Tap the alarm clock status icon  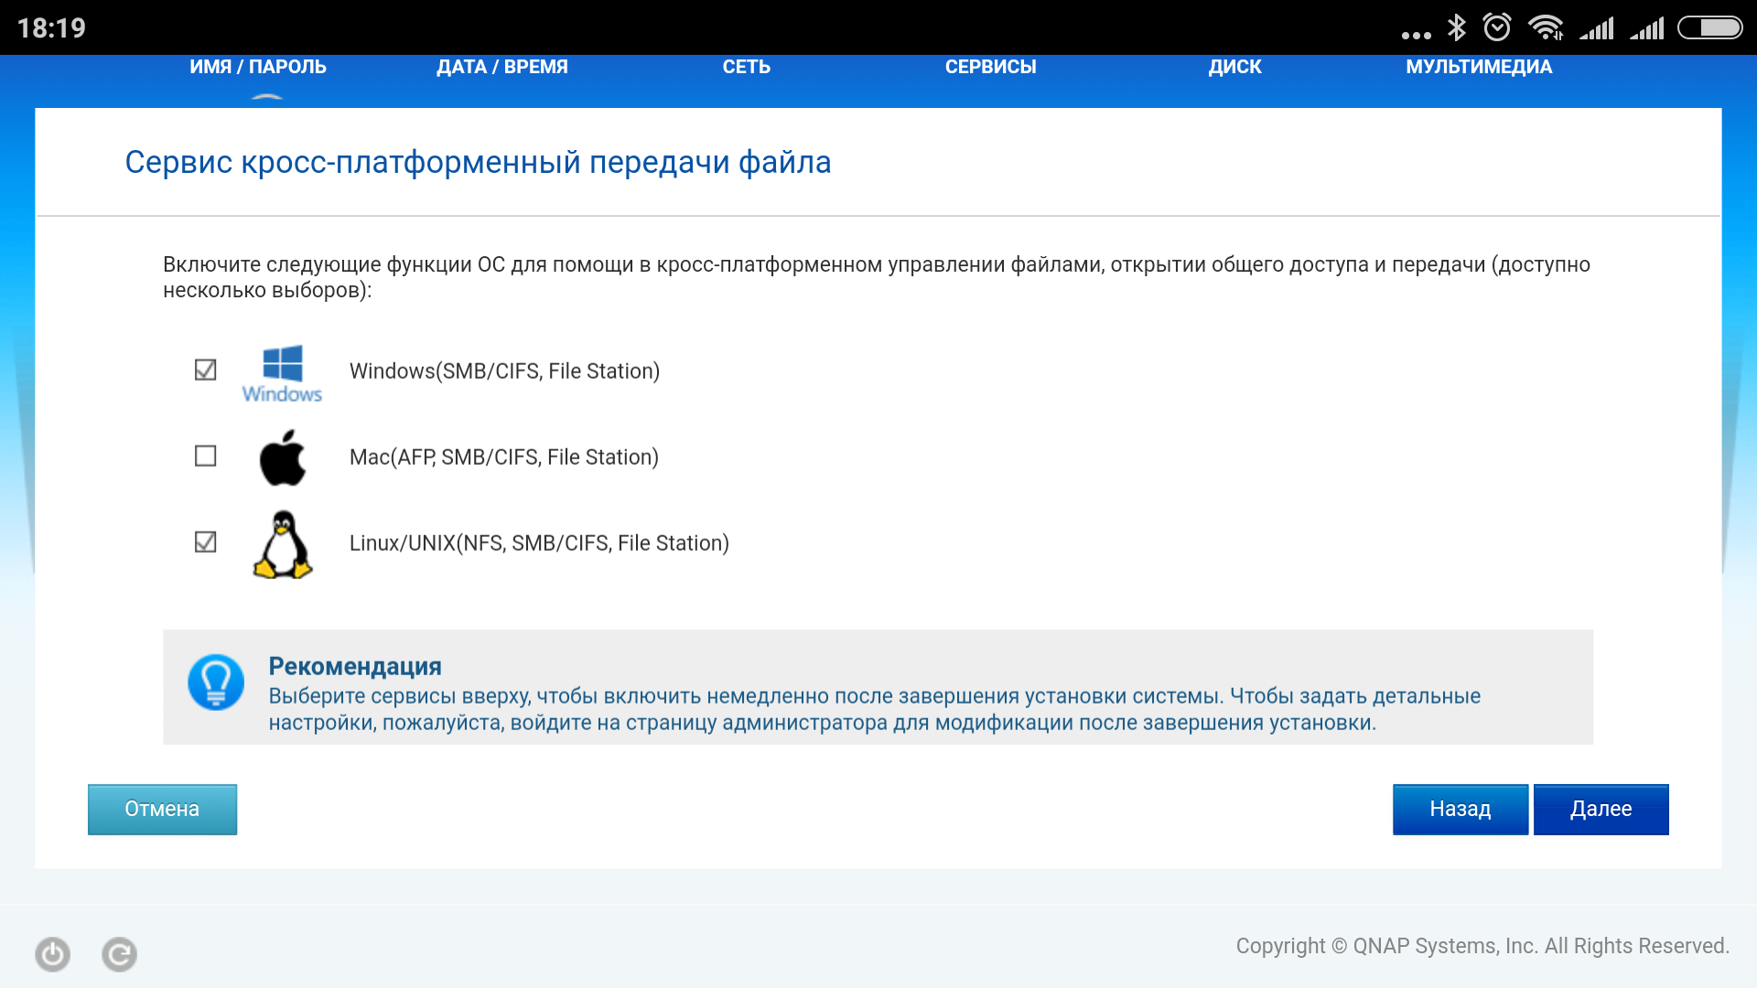tap(1497, 27)
